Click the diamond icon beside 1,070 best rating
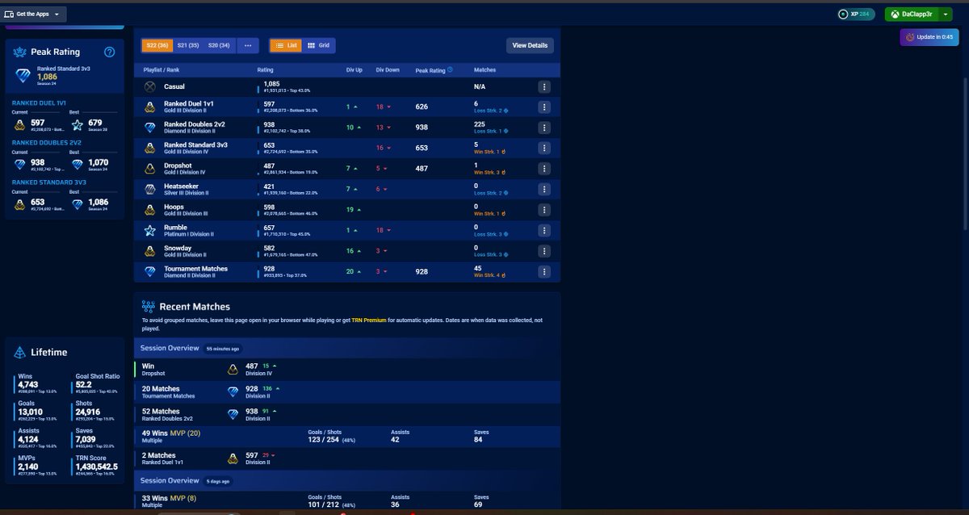The width and height of the screenshot is (969, 515). pyautogui.click(x=77, y=164)
